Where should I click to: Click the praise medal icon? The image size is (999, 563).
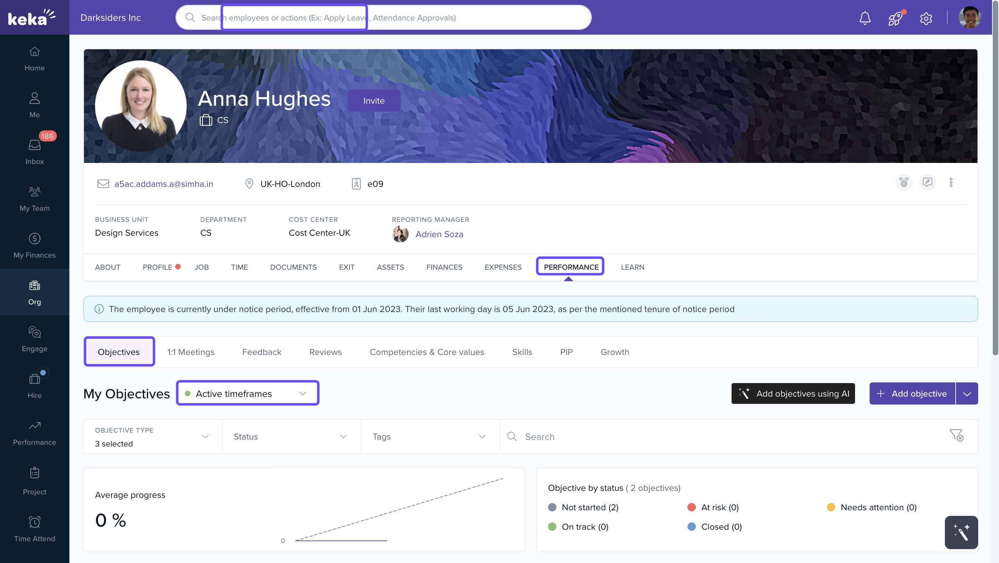click(904, 182)
